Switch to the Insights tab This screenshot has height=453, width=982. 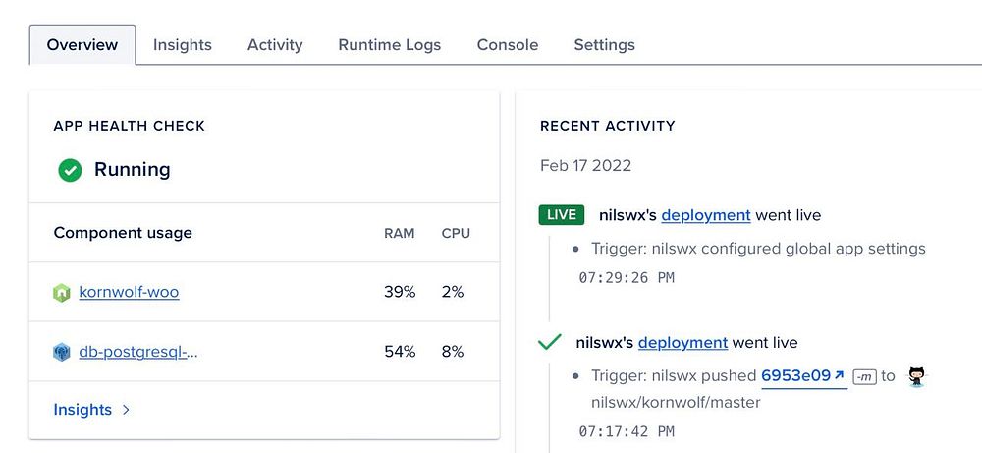coord(183,45)
